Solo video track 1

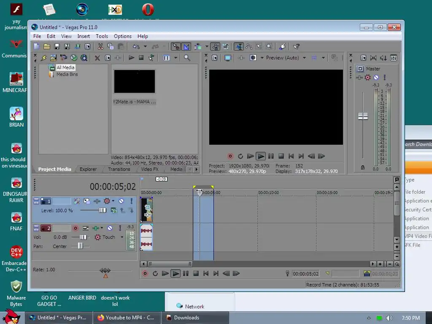point(132,201)
